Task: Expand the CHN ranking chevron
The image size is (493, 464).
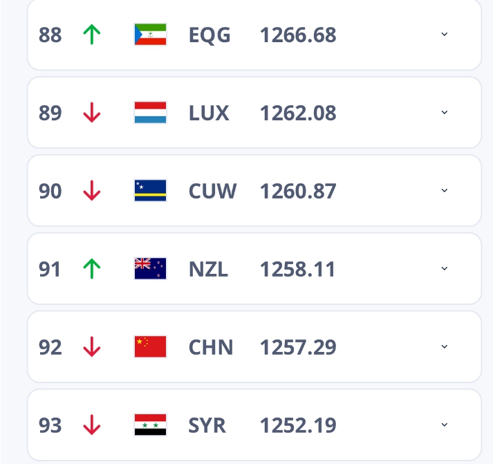Action: coord(445,347)
